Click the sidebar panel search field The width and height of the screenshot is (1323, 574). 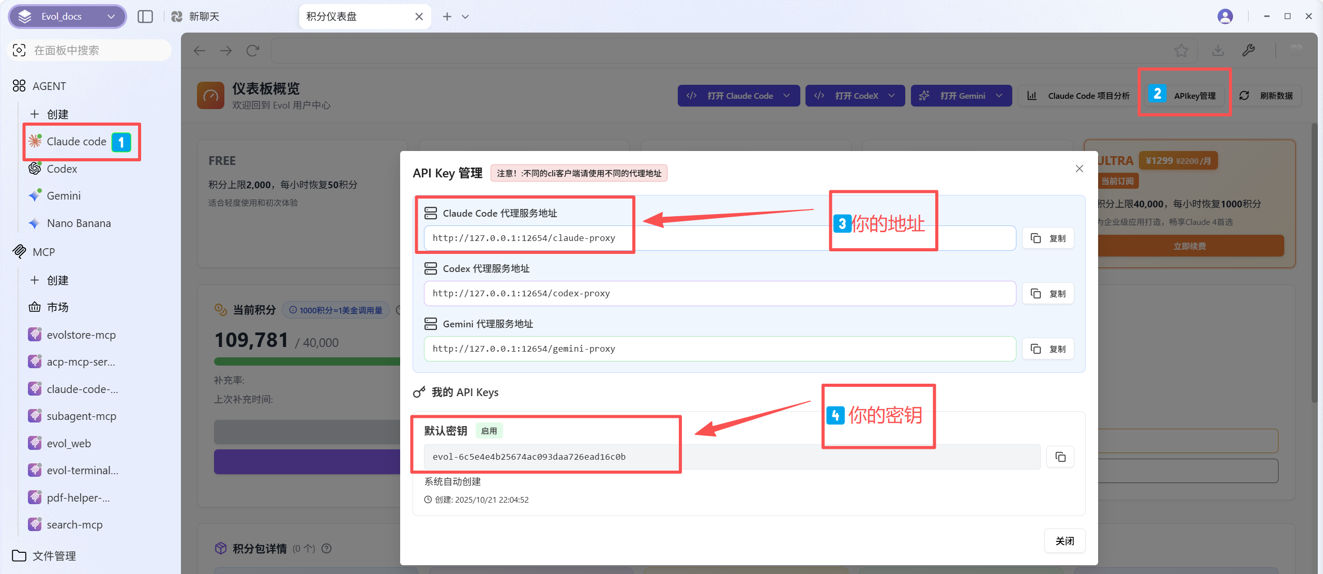tap(90, 51)
